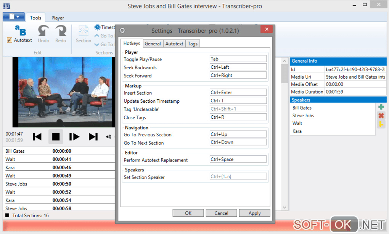Screen dimensions: 389x234
Task: Click the step play button
Action: tap(74, 137)
